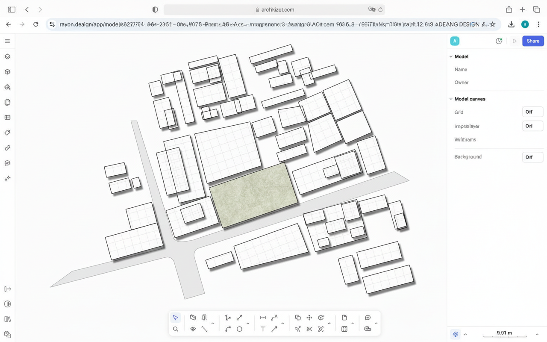Open the comments panel in sidebar
Screen dimensions: 547x342
coord(7,163)
